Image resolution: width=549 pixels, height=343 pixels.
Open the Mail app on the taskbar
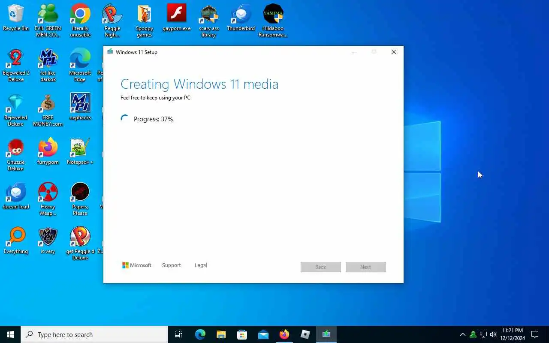[x=263, y=334]
